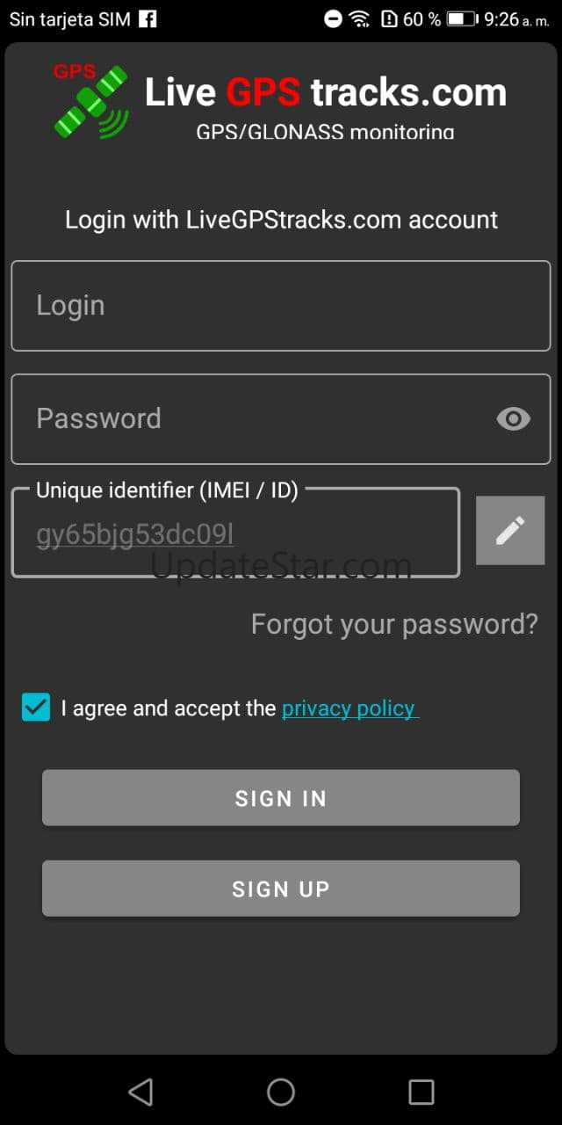Open the Forgot your password link

point(394,624)
